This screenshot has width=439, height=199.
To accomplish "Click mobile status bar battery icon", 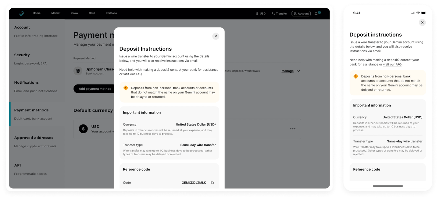I will 423,13.
